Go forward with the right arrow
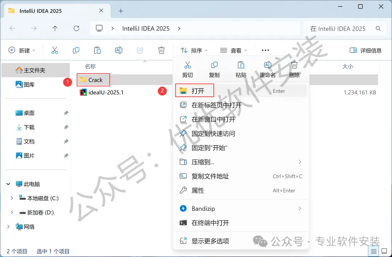 [x=34, y=29]
